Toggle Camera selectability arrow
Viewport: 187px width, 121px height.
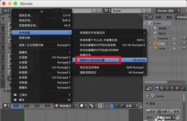[x=179, y=38]
